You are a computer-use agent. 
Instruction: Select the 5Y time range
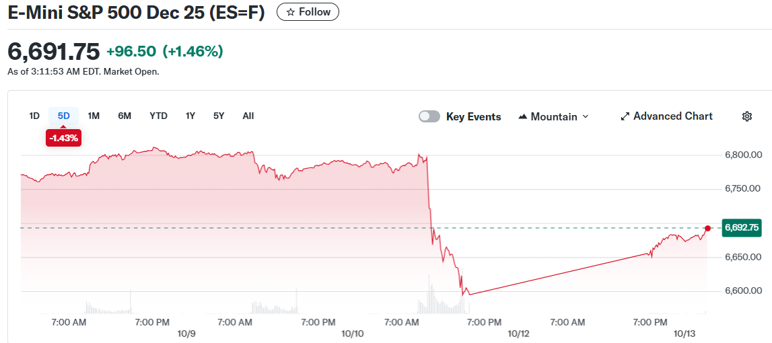(219, 116)
